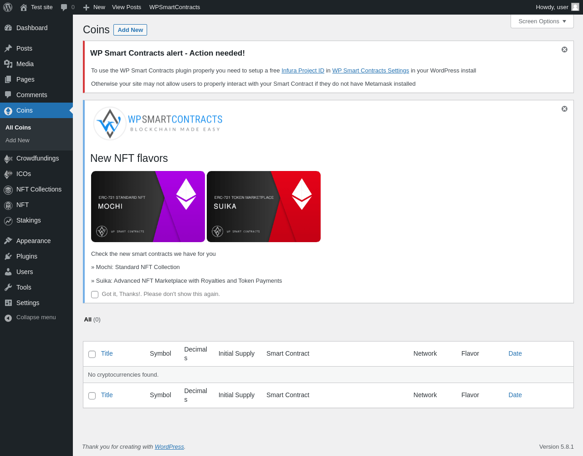This screenshot has height=456, width=583.
Task: Open the comments bubble icon in admin bar
Action: pos(64,7)
